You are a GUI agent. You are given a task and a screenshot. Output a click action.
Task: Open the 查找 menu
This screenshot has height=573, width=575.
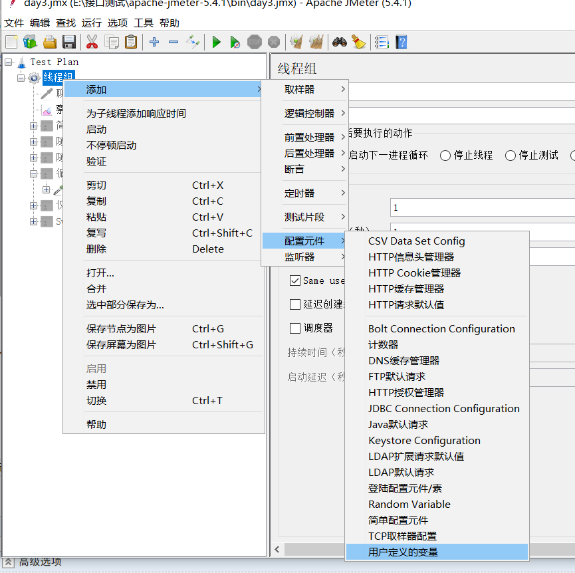tap(66, 23)
